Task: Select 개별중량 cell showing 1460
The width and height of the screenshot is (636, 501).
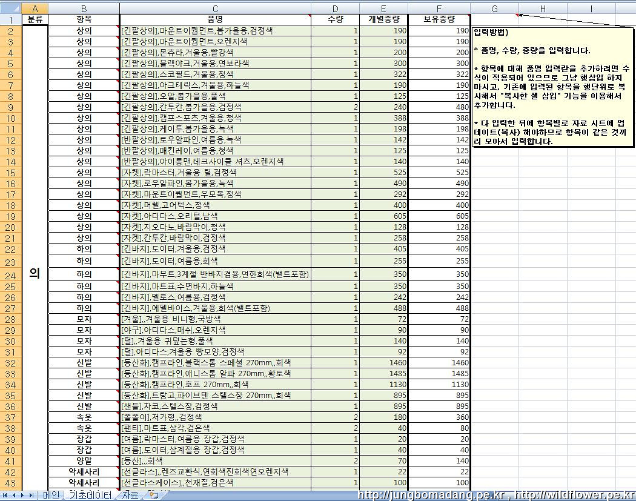Action: 383,363
